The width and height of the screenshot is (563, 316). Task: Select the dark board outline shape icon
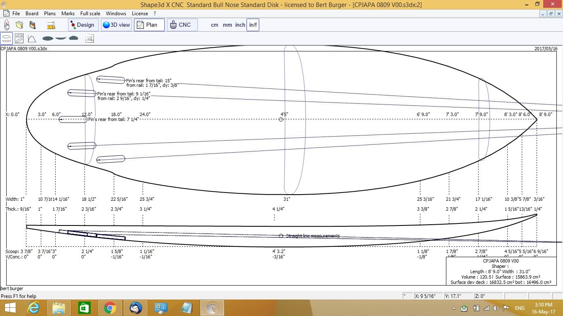click(x=48, y=39)
